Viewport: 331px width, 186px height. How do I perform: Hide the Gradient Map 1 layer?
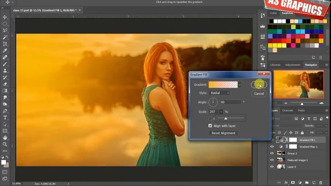[x=272, y=147]
